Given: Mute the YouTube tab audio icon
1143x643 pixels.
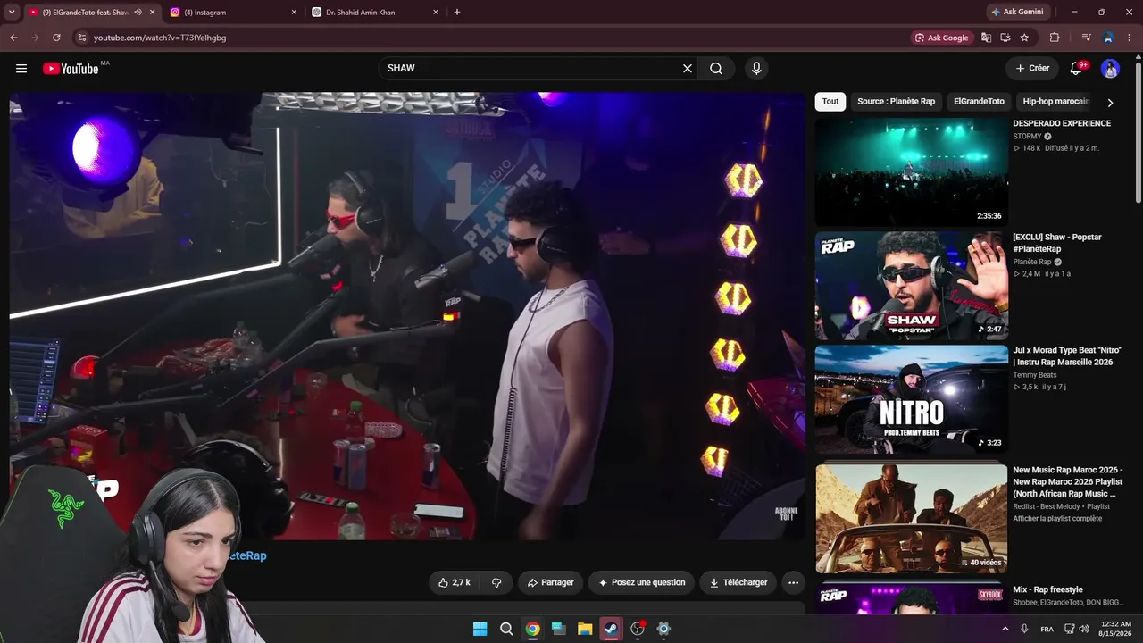Looking at the screenshot, I should [138, 13].
